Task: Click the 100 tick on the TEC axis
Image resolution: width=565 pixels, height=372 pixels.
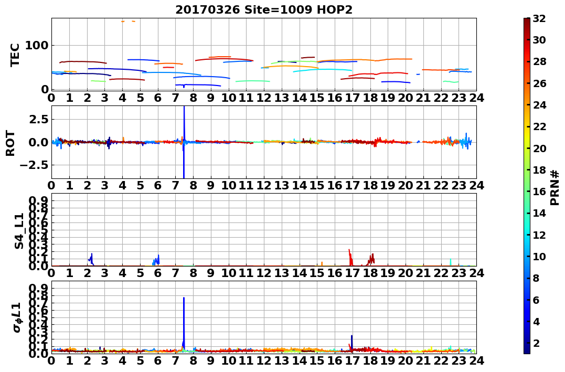Action: (37, 46)
